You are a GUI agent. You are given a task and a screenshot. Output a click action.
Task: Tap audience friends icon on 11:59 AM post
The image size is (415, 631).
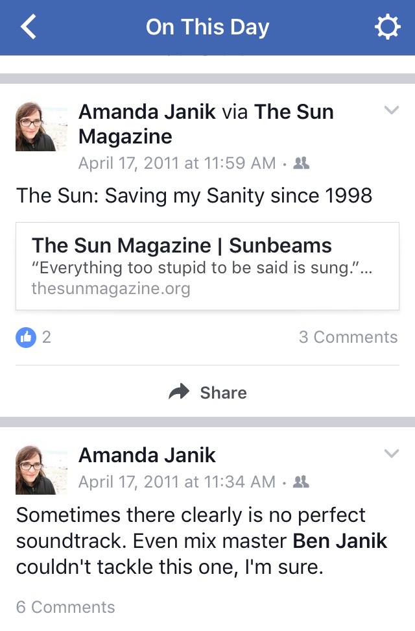[301, 164]
